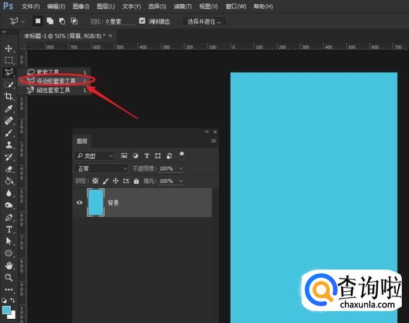Pick the Eyedropper tool
409x323 pixels.
(x=8, y=109)
